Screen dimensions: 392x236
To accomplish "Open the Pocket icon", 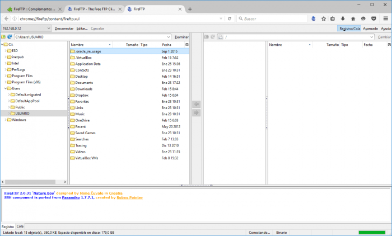I will 374,18.
